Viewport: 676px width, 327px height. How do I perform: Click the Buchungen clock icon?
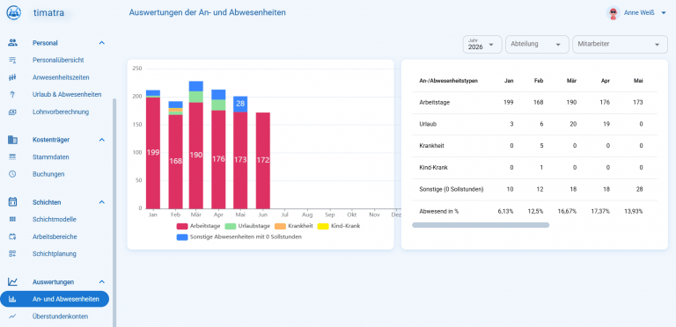coord(12,174)
